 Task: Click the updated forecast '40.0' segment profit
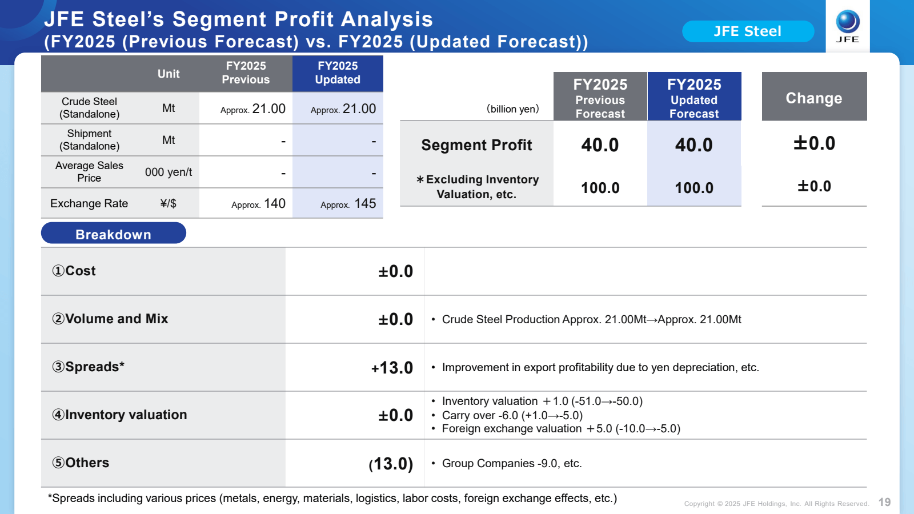tap(694, 145)
